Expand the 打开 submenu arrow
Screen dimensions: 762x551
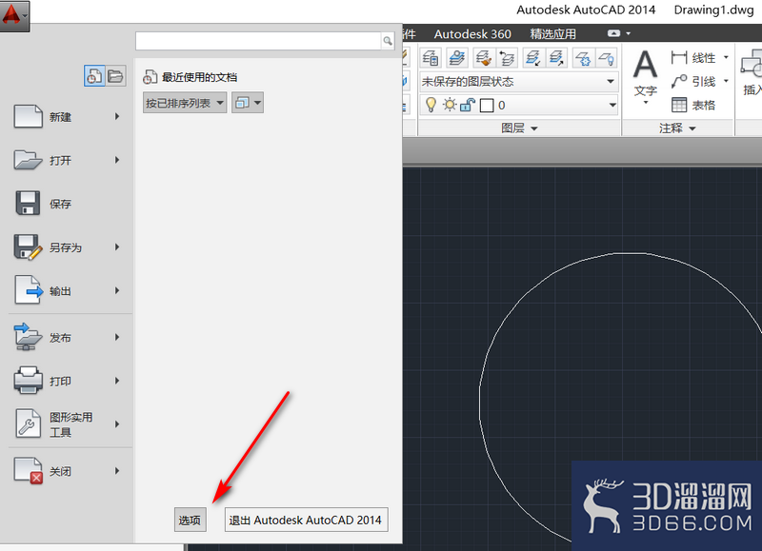[x=117, y=160]
